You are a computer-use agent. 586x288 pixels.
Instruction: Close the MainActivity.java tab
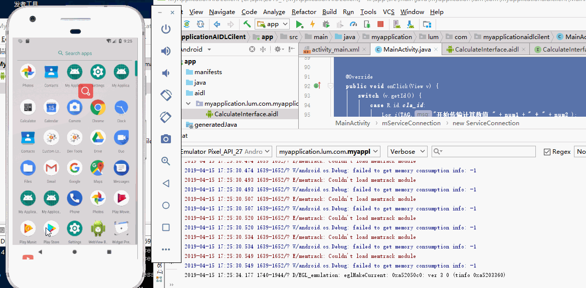tap(437, 50)
